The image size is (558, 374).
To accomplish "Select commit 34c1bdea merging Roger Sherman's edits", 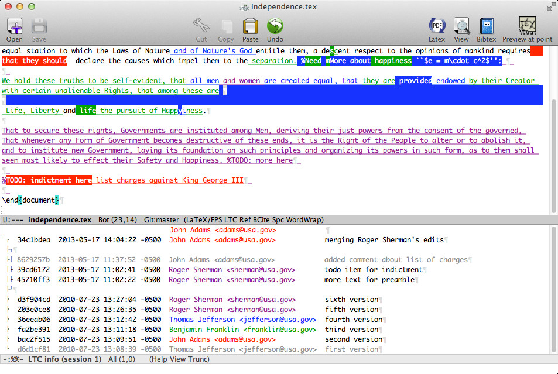I will coord(231,240).
